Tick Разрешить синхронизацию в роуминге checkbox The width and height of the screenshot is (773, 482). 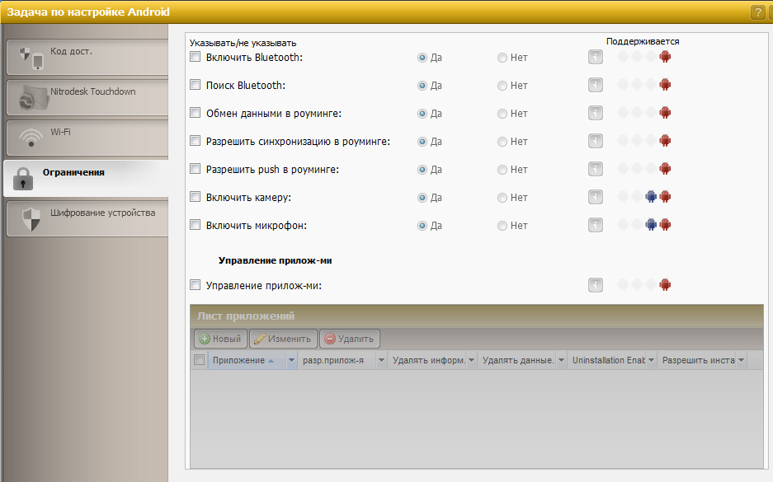[x=196, y=141]
